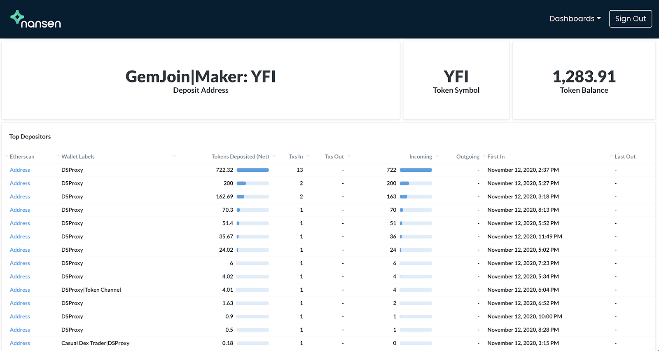This screenshot has height=351, width=659.
Task: Open Address link for 70.3 tokens row
Action: point(20,210)
